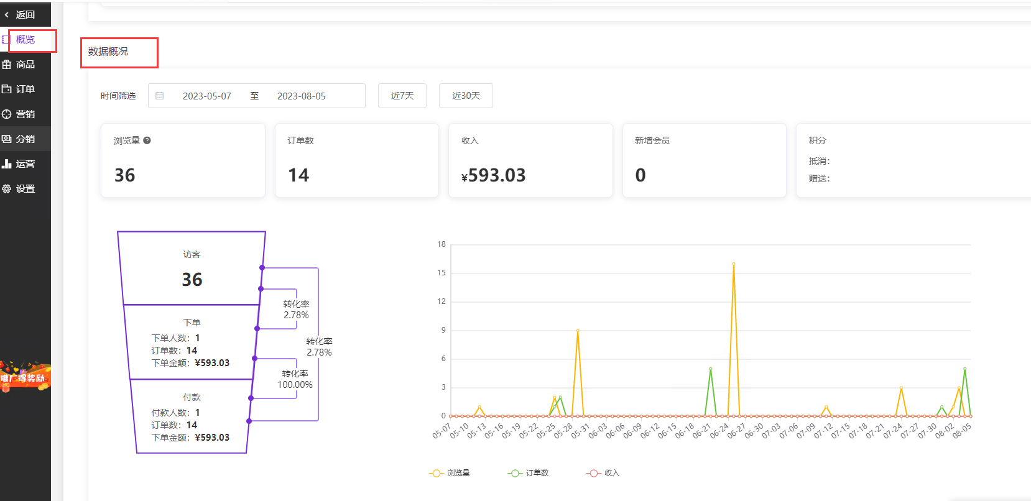
Task: Click the 访客 section of the funnel
Action: tap(192, 269)
